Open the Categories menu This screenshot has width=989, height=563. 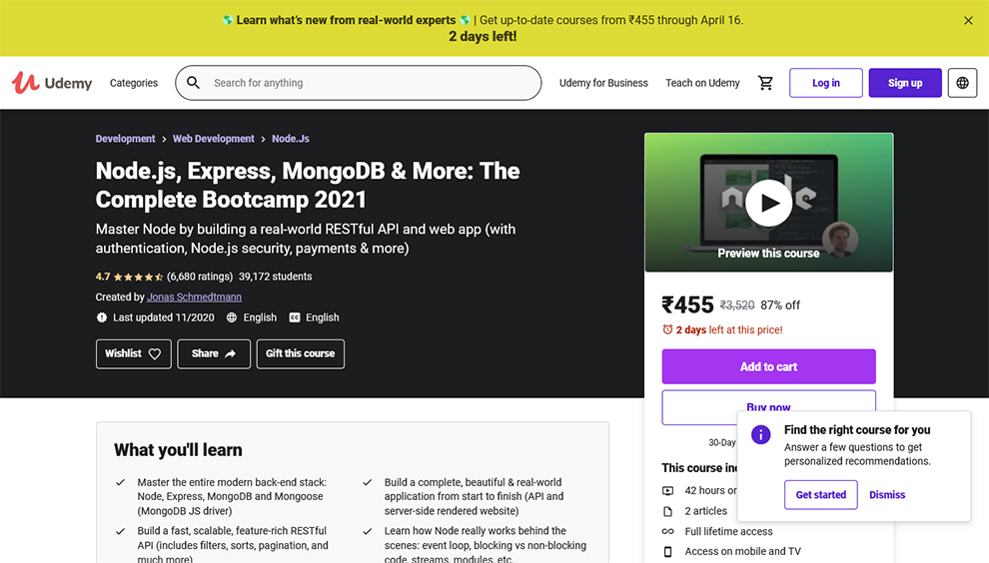(x=134, y=83)
